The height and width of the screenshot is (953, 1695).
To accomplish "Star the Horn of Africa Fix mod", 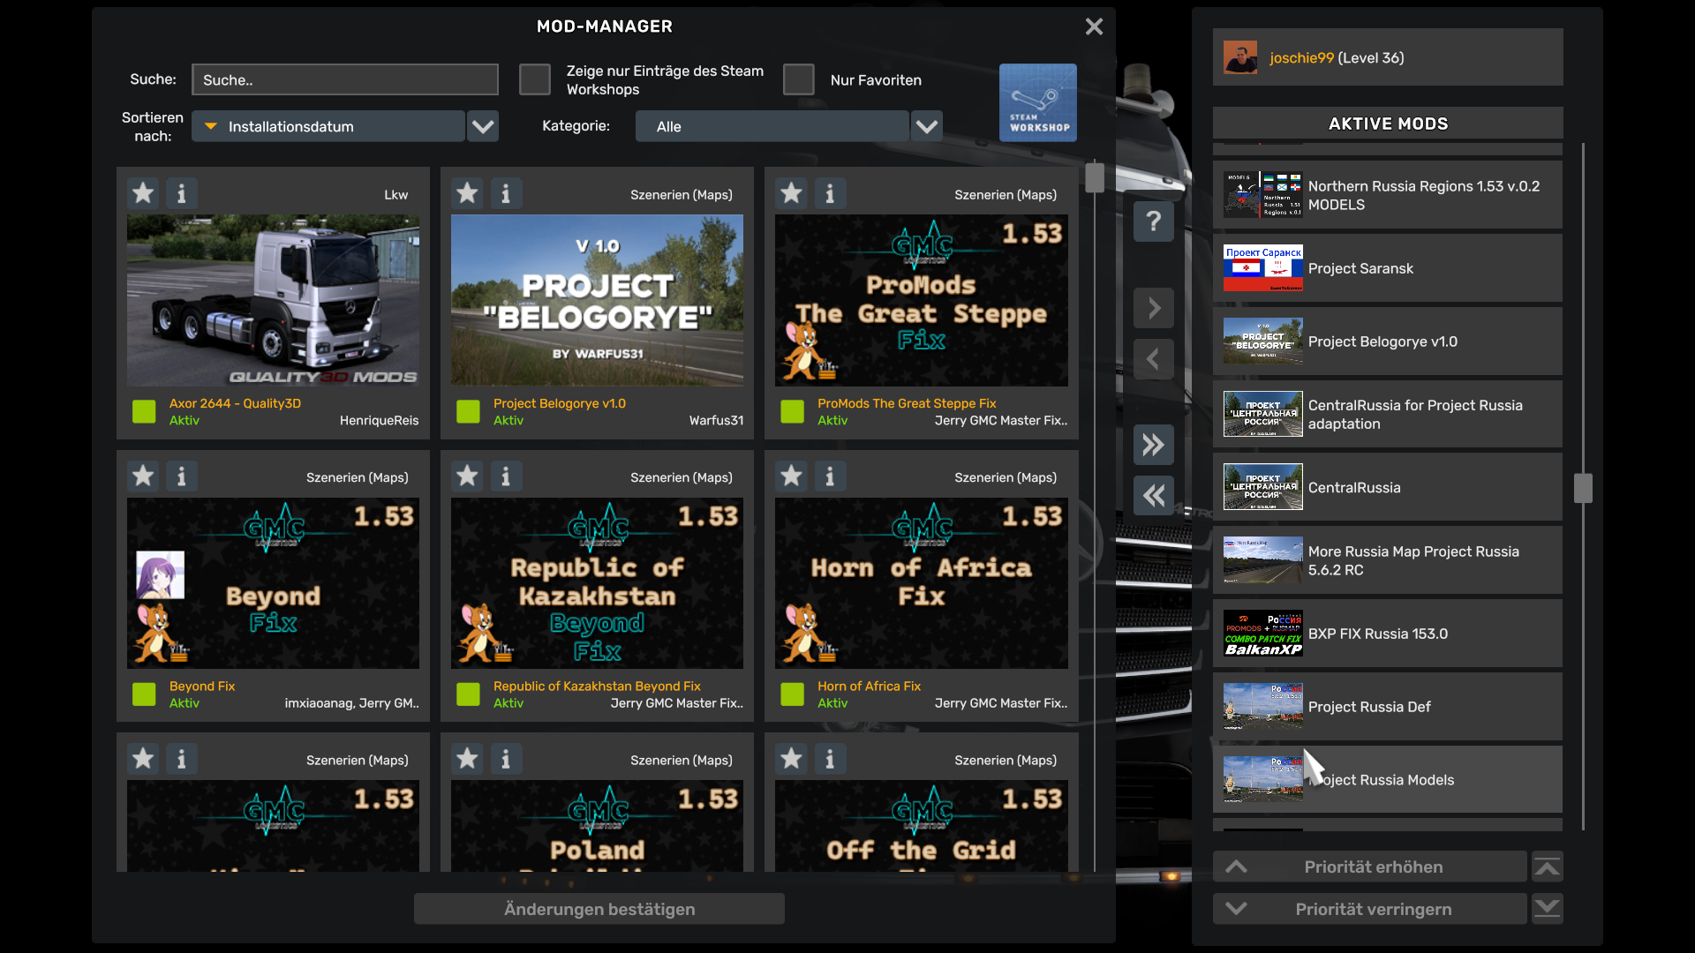I will click(791, 476).
